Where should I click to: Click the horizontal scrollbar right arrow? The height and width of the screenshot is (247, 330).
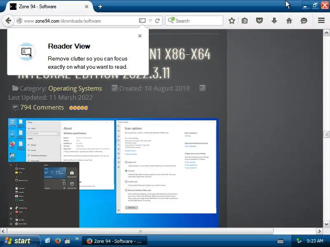point(319,231)
